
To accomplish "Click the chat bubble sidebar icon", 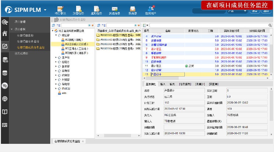I will pyautogui.click(x=5, y=86).
